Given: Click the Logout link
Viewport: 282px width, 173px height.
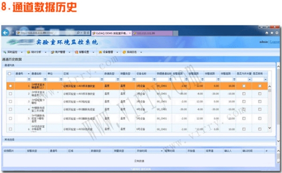Looking at the screenshot, I should click(275, 42).
